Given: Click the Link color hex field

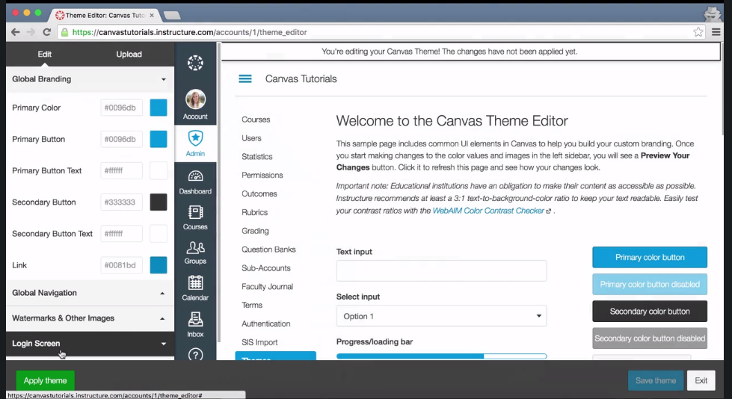Looking at the screenshot, I should click(121, 265).
